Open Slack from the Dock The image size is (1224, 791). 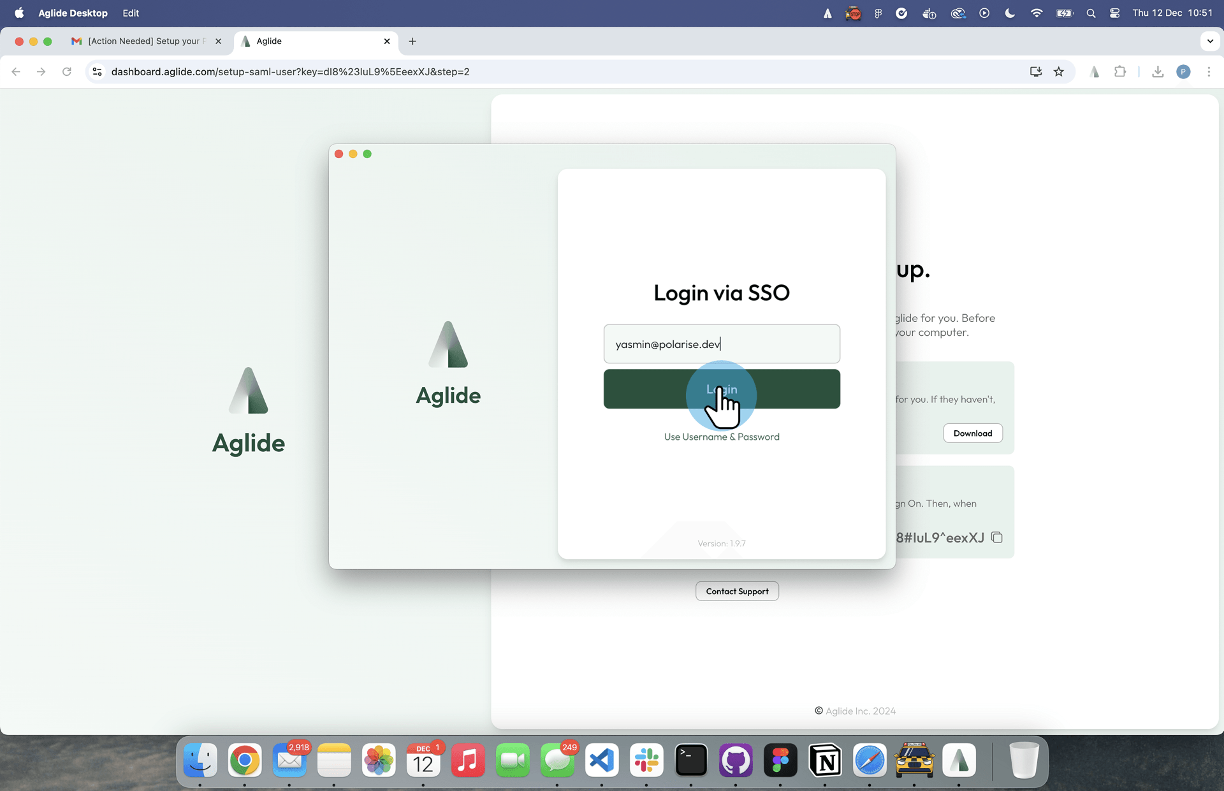(x=646, y=760)
